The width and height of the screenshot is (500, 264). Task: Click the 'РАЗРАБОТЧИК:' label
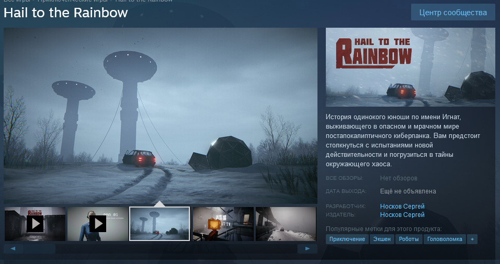346,206
